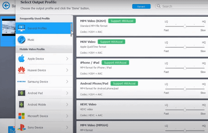Click the Search input field

click(x=182, y=6)
